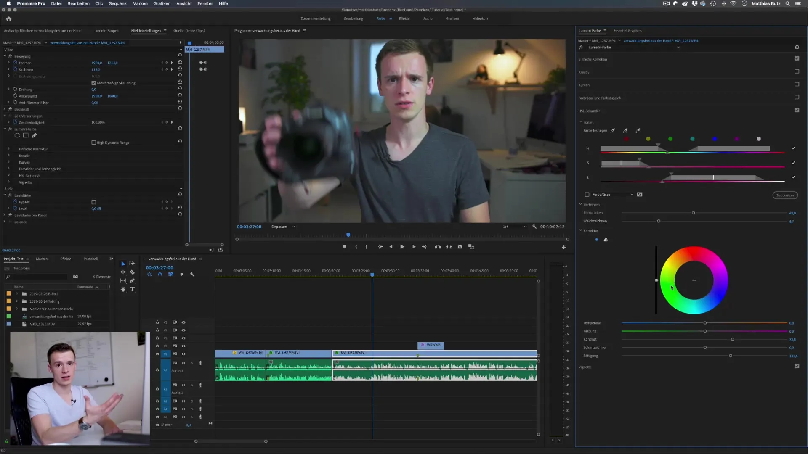This screenshot has width=808, height=454.
Task: Select the pen mask tool under Lumetri-Farbe
Action: [34, 136]
